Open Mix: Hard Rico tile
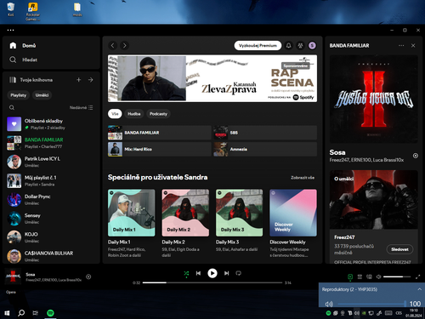The width and height of the screenshot is (425, 319). point(160,149)
